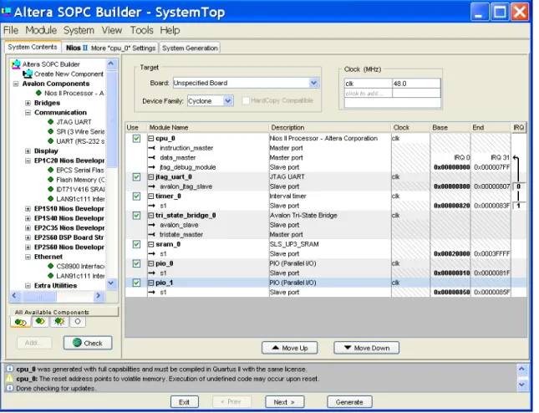
Task: Click the Altera SOPC Builder root icon
Action: (x=16, y=64)
